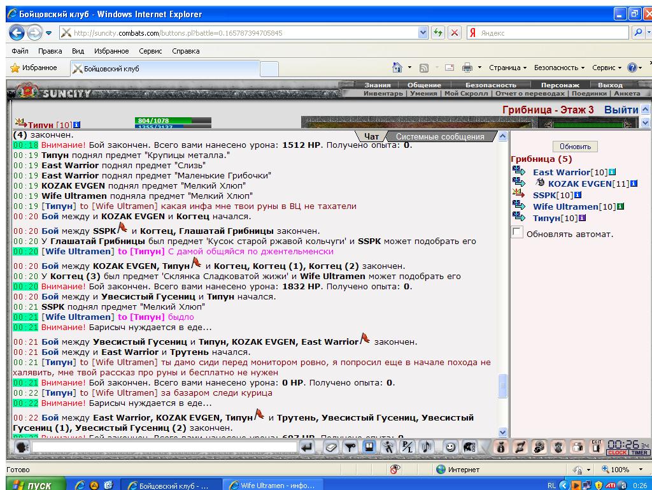
Task: Open the recent pages dropdown arrow
Action: [x=48, y=33]
